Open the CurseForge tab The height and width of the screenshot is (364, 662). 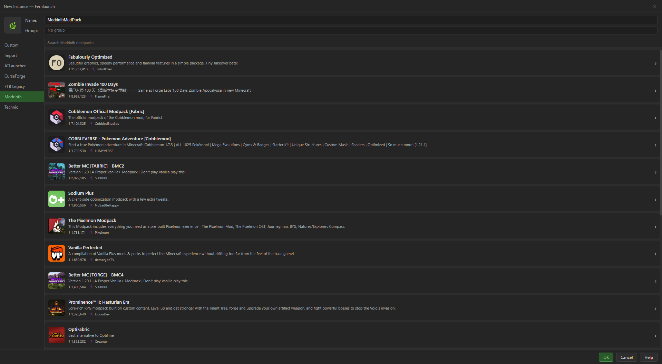[x=22, y=76]
